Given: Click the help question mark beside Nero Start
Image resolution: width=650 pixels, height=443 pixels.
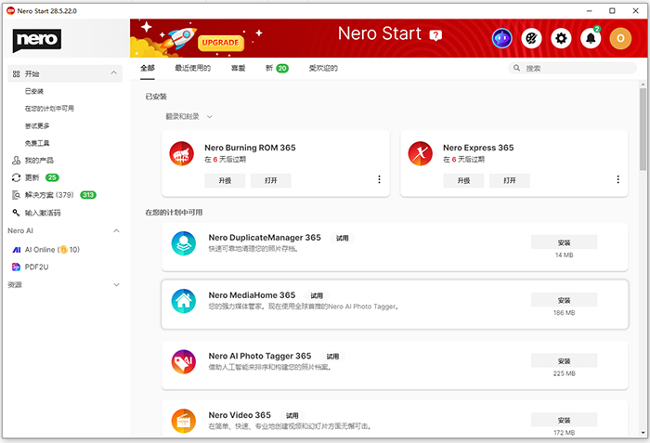Looking at the screenshot, I should [x=435, y=35].
